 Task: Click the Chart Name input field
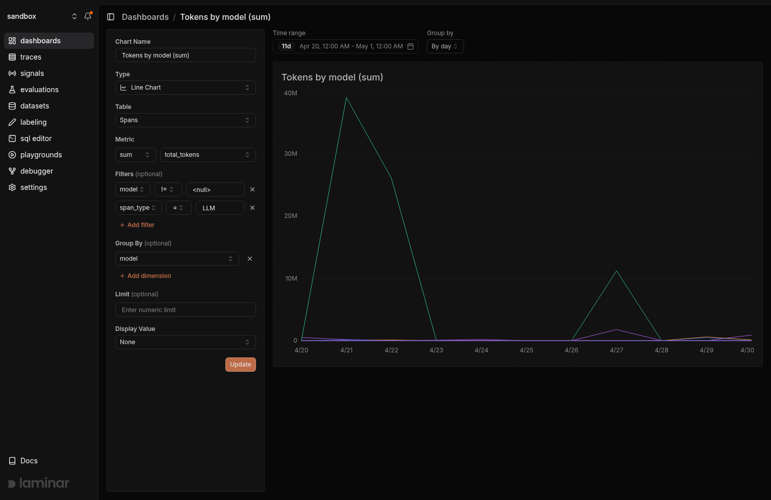186,55
